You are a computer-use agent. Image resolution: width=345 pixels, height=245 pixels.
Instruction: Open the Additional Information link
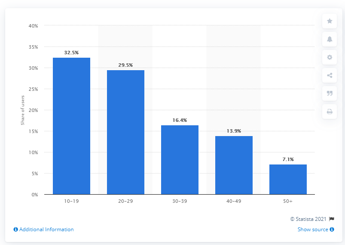(46, 229)
